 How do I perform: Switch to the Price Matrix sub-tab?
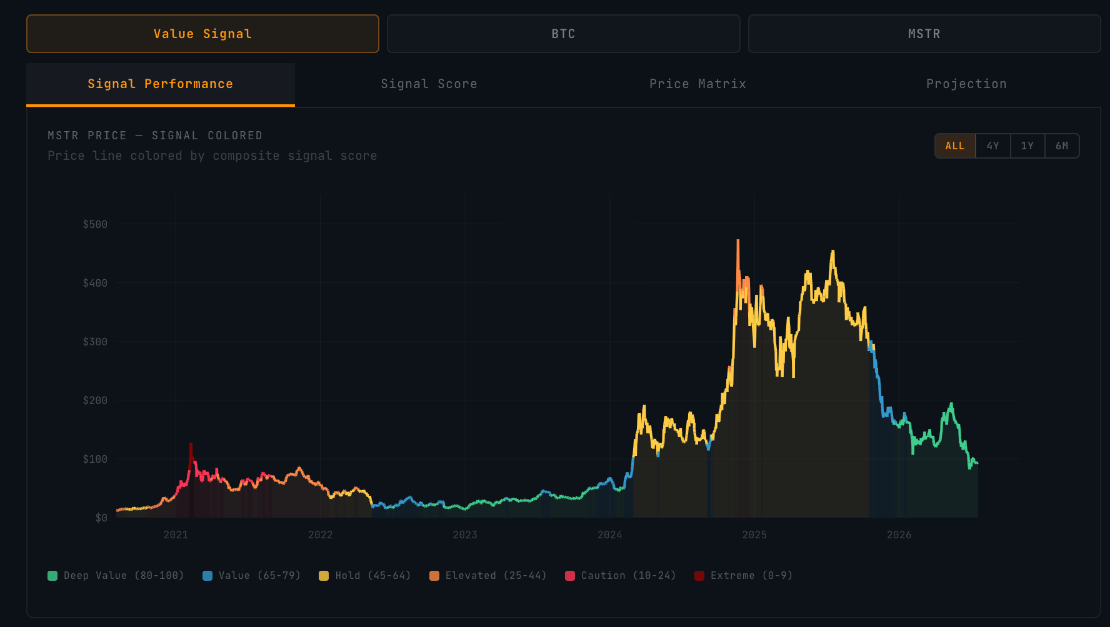(697, 84)
